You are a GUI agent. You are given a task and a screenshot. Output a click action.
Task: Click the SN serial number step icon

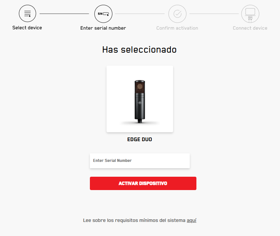point(103,14)
